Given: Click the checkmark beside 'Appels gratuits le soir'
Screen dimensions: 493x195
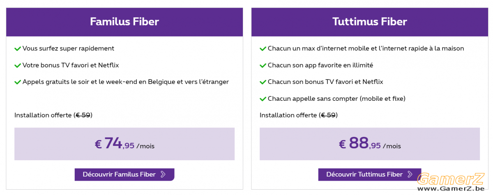Looking at the screenshot, I should coord(18,82).
